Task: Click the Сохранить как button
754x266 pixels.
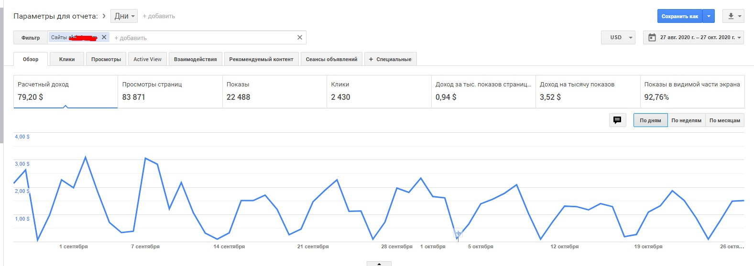Action: (x=679, y=16)
